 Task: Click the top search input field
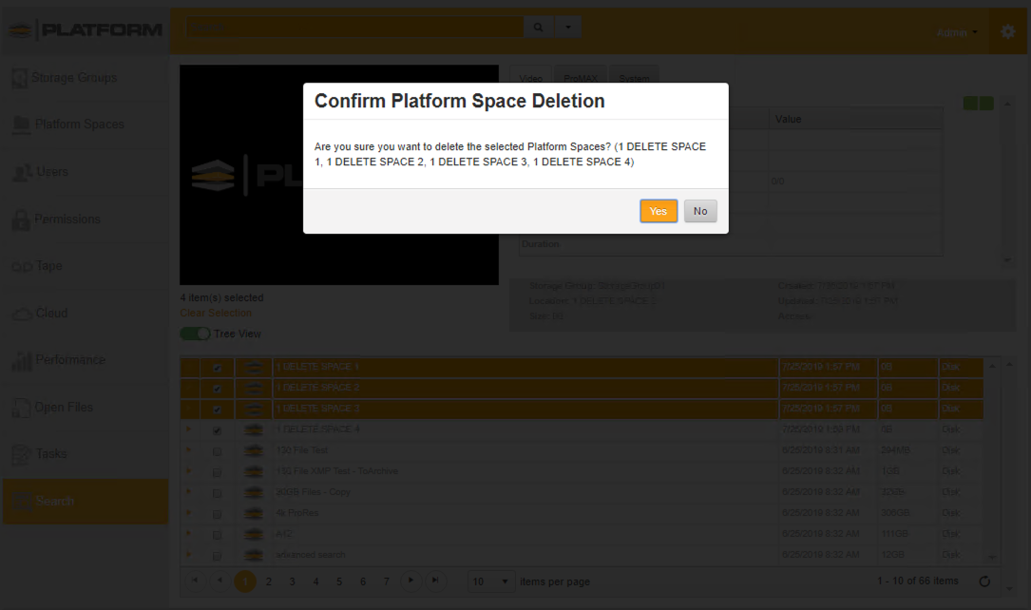[x=354, y=28]
